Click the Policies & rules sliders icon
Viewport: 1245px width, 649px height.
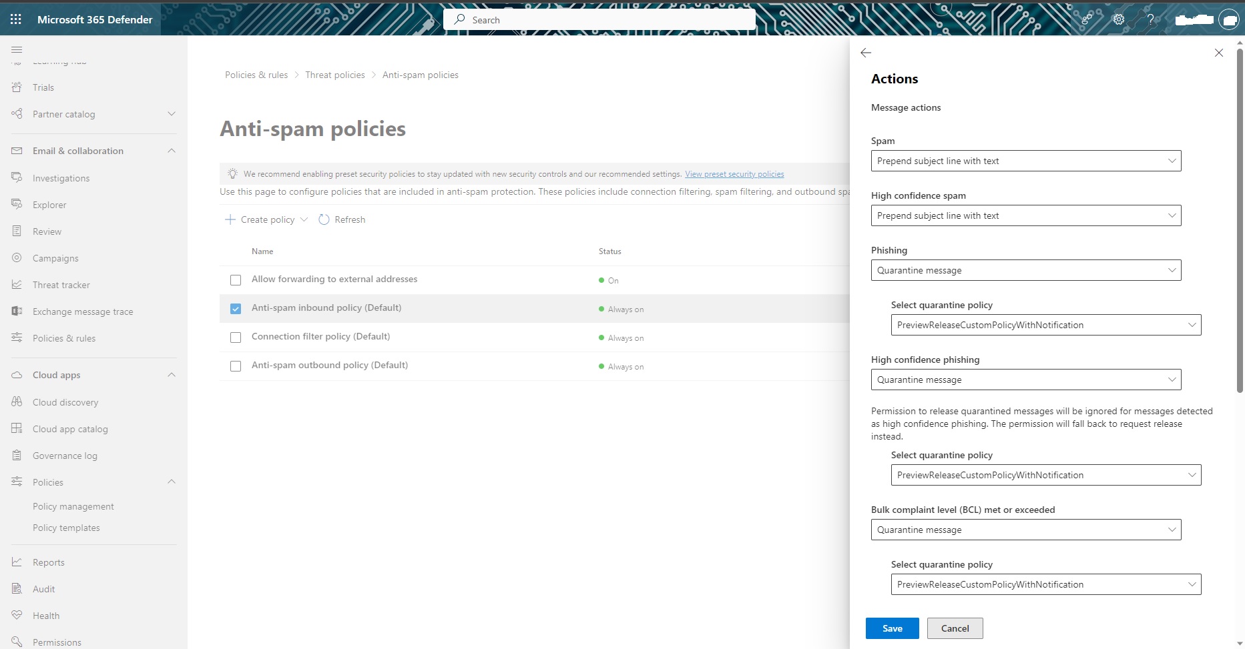17,338
